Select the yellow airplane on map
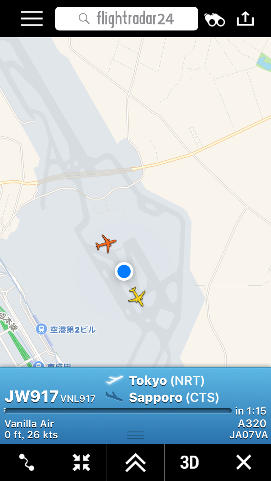The width and height of the screenshot is (271, 481). tap(137, 296)
